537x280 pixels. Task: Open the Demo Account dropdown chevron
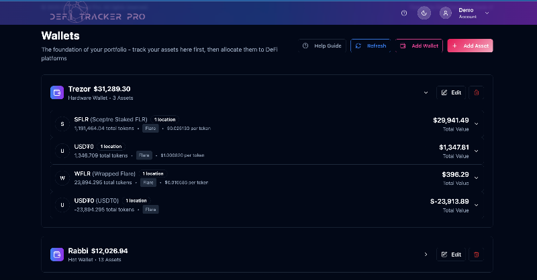tap(487, 13)
